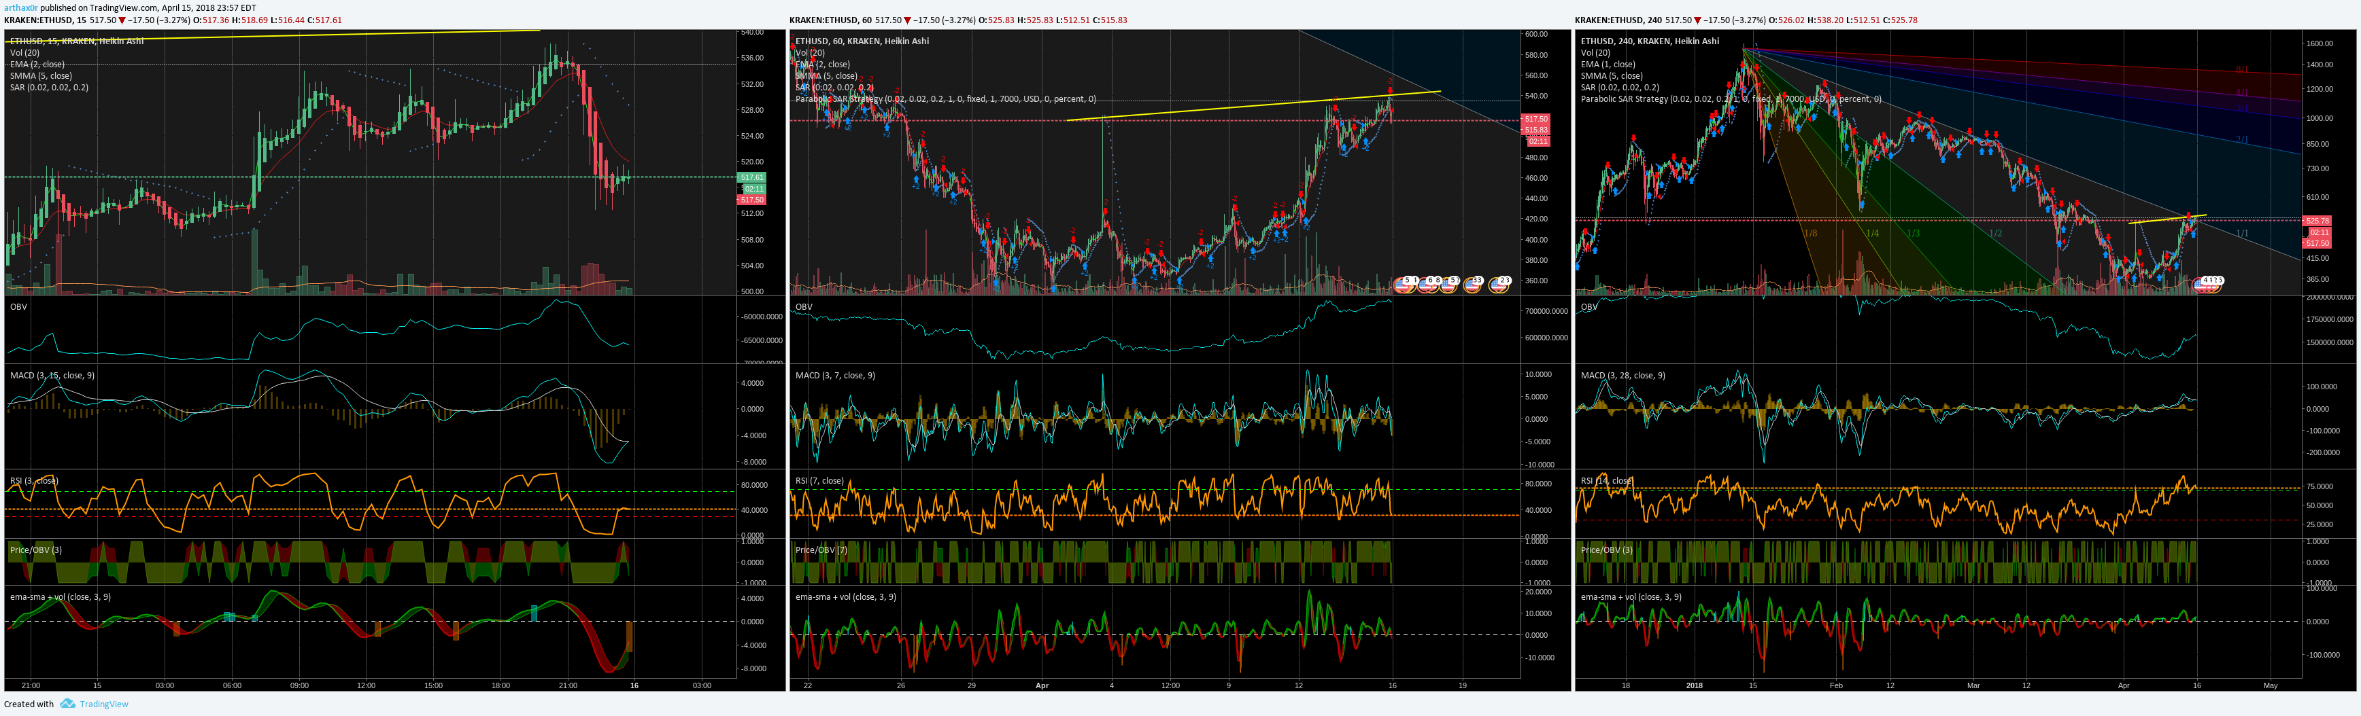The image size is (2361, 716).
Task: Click the red down arrow in the KRAKEN:ETHUSD, 60 header
Action: (907, 20)
